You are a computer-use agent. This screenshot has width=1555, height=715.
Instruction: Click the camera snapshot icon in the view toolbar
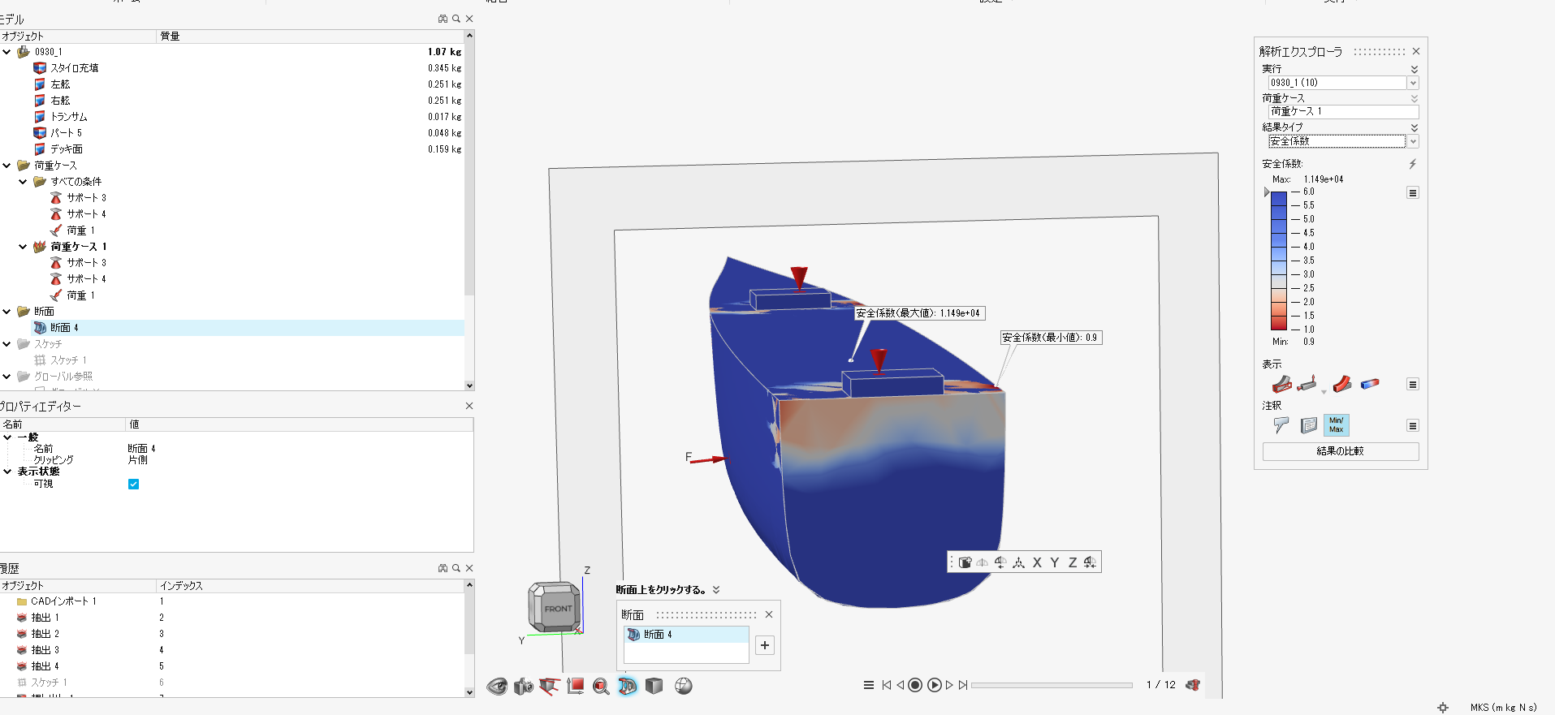(524, 687)
